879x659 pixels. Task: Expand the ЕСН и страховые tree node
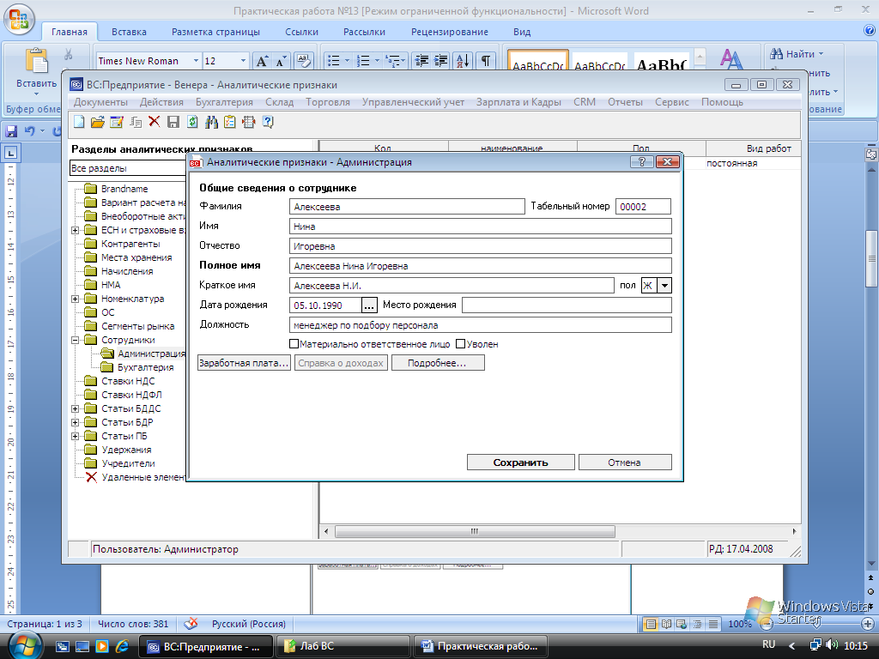tap(76, 230)
